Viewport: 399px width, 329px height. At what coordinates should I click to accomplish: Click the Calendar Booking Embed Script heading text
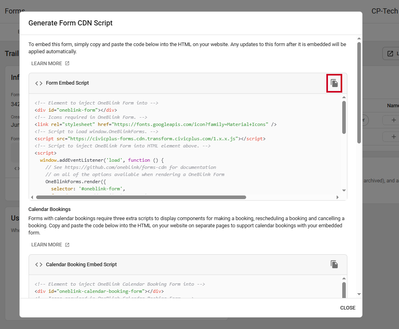pyautogui.click(x=81, y=265)
